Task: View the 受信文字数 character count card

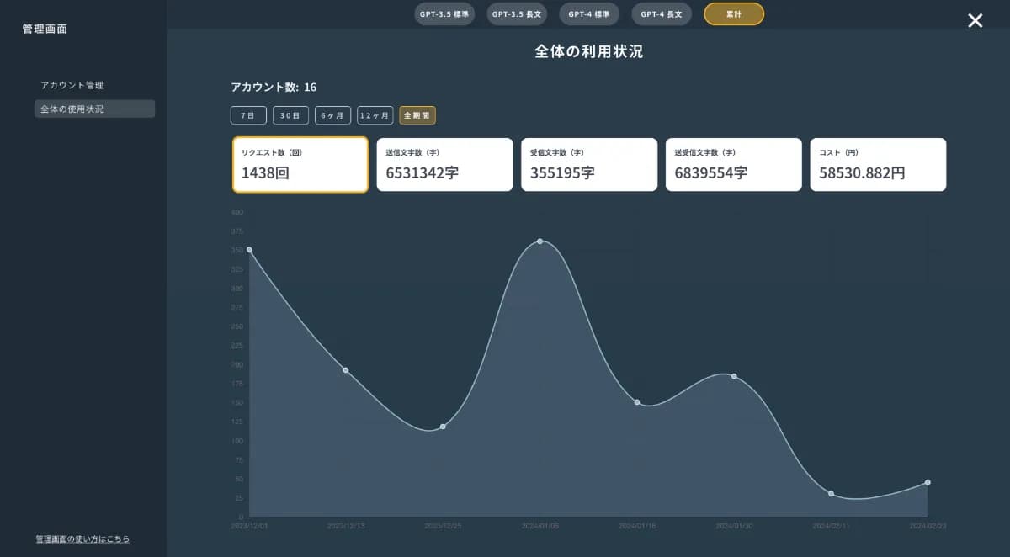Action: point(589,164)
